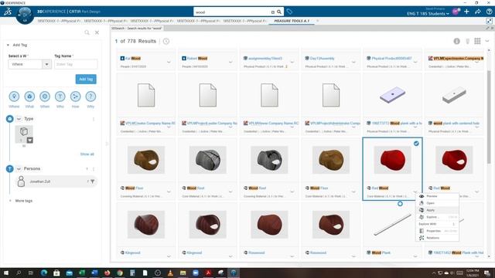495x278 pixels.
Task: Expand the Robert Wood card chevron
Action: 230,62
